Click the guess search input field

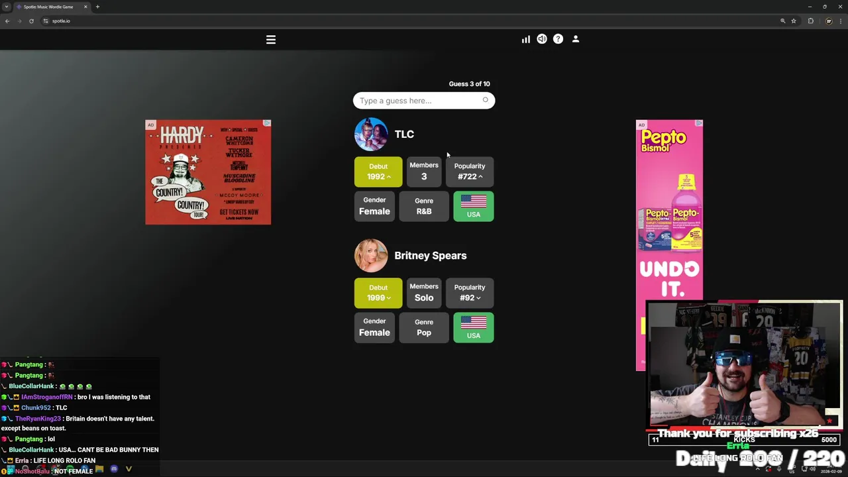[x=424, y=101]
